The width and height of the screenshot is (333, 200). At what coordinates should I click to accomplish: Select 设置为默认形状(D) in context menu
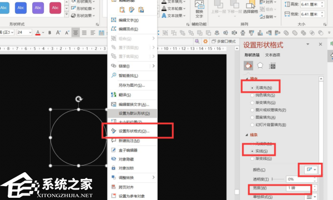click(x=133, y=113)
